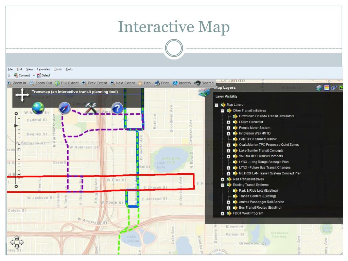Collapse the Existing Transit Systems group
This screenshot has height=261, width=348.
point(223,185)
